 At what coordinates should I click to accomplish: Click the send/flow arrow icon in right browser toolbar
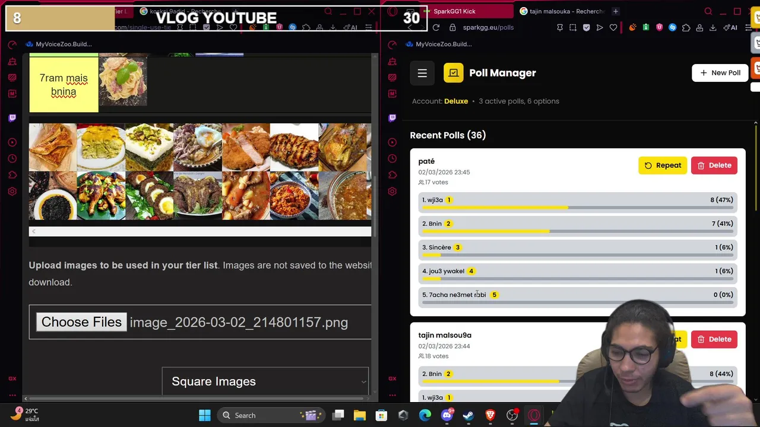[600, 27]
